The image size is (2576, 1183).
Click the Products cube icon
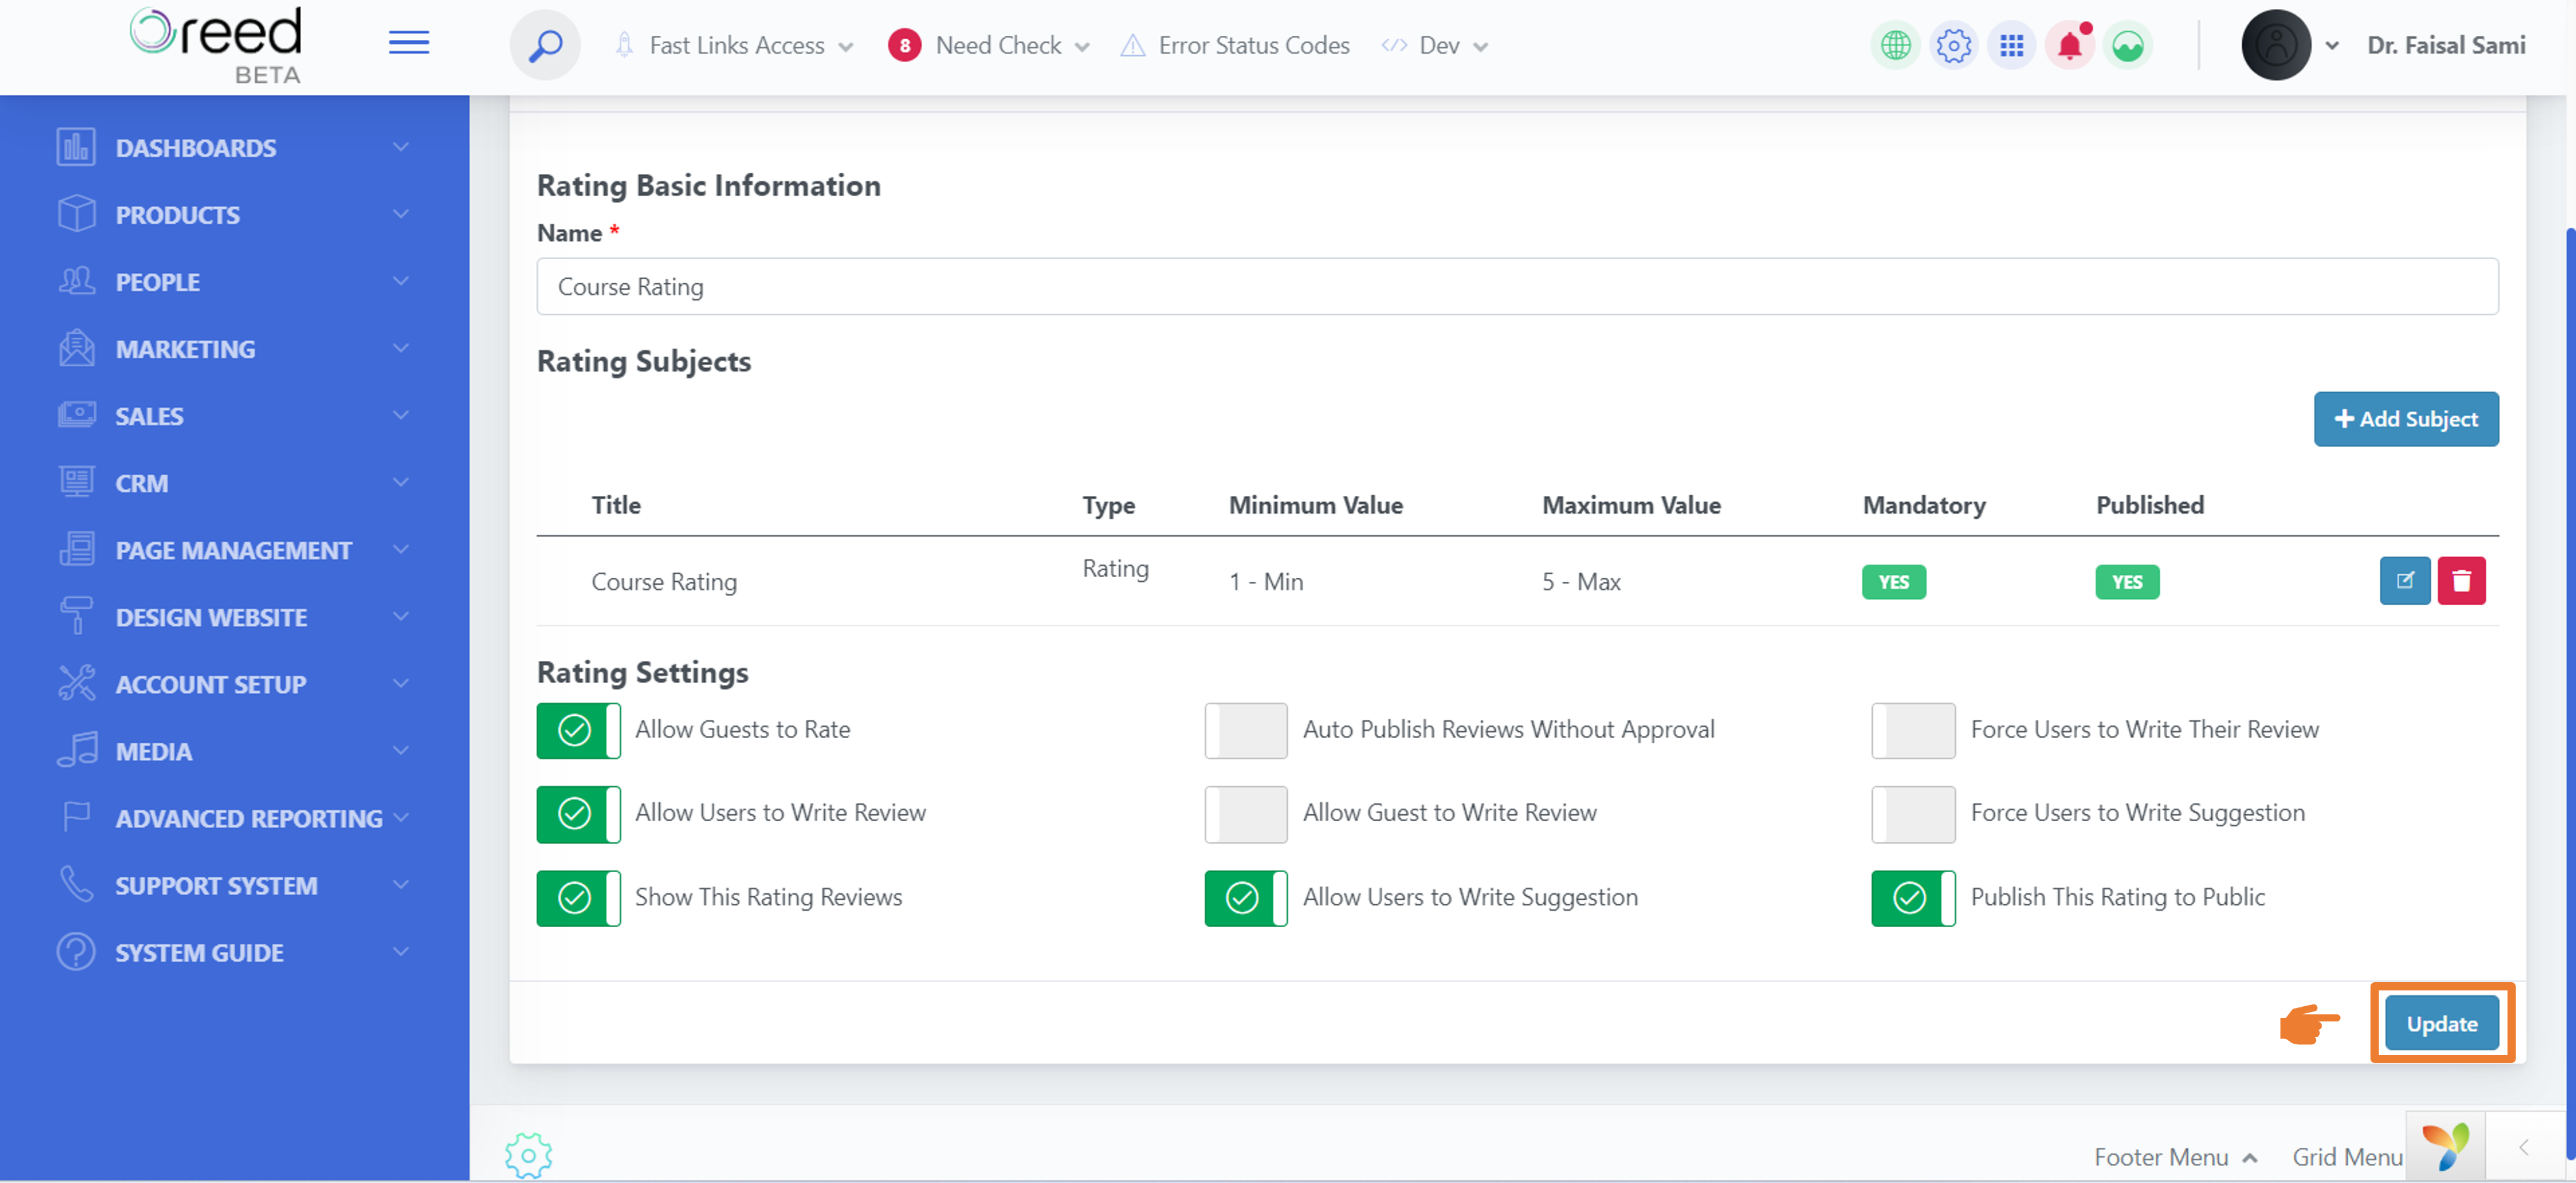click(x=76, y=214)
